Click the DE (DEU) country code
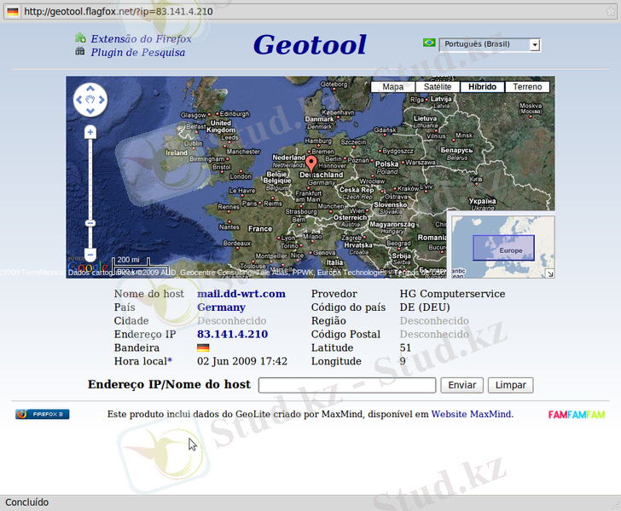Viewport: 621px width, 511px height. (425, 307)
